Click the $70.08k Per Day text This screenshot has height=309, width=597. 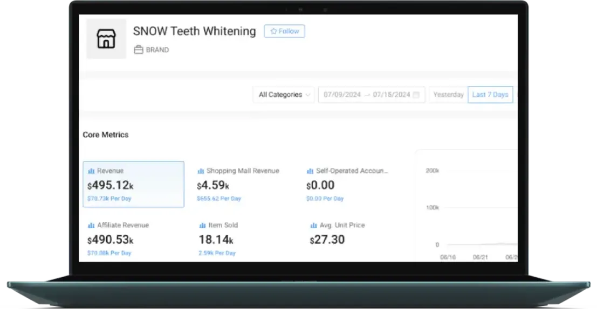pos(109,253)
